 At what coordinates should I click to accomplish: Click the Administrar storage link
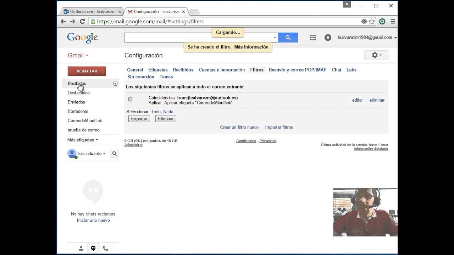pyautogui.click(x=133, y=145)
